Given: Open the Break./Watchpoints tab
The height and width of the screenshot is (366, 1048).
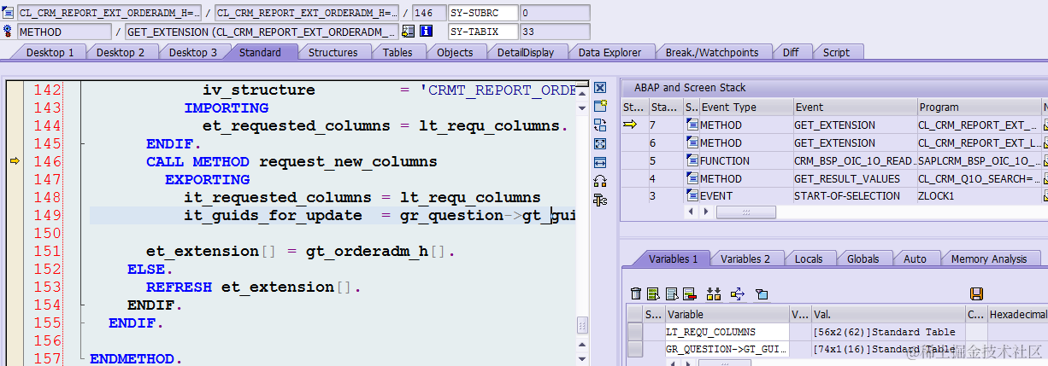Looking at the screenshot, I should [x=712, y=52].
